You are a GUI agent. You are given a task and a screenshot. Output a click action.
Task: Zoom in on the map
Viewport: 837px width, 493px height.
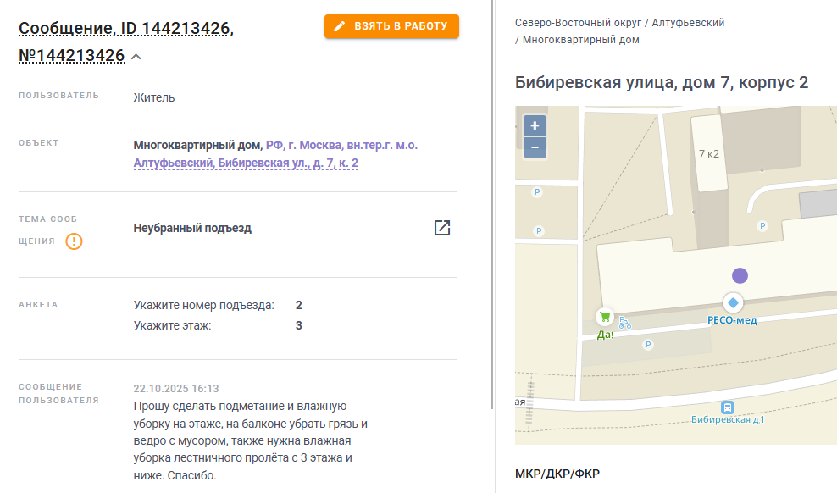535,126
